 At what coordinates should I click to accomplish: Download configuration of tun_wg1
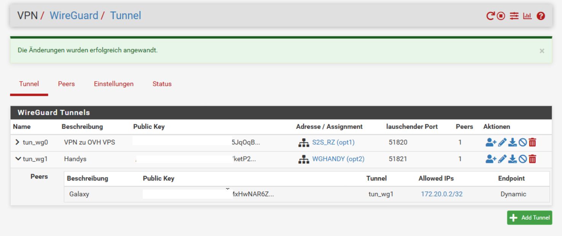(x=513, y=159)
